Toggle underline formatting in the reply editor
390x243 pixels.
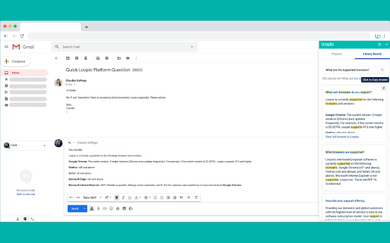pyautogui.click(x=129, y=197)
